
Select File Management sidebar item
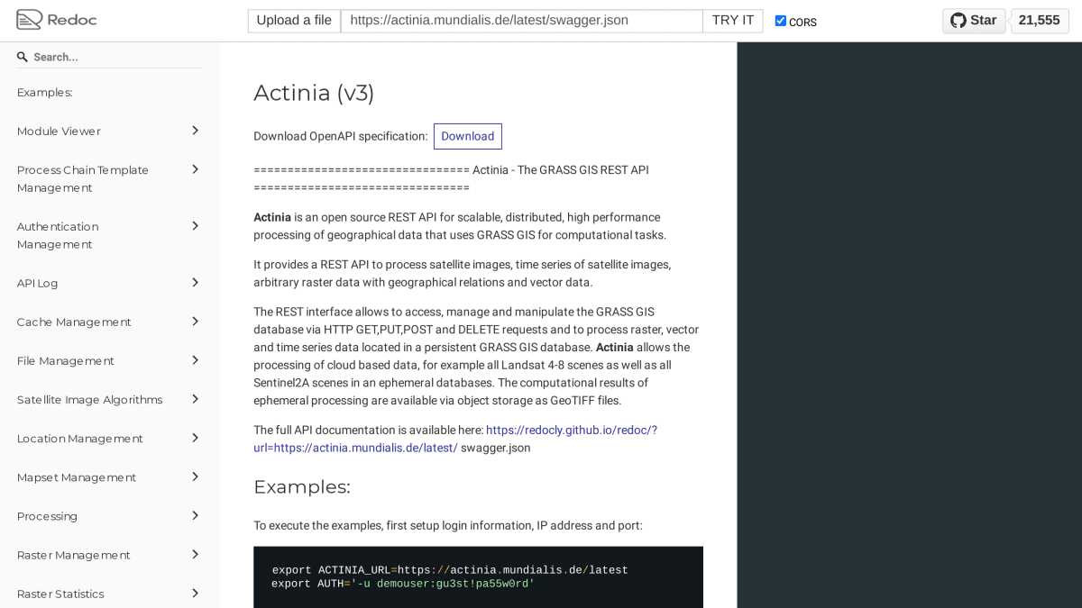(109, 360)
